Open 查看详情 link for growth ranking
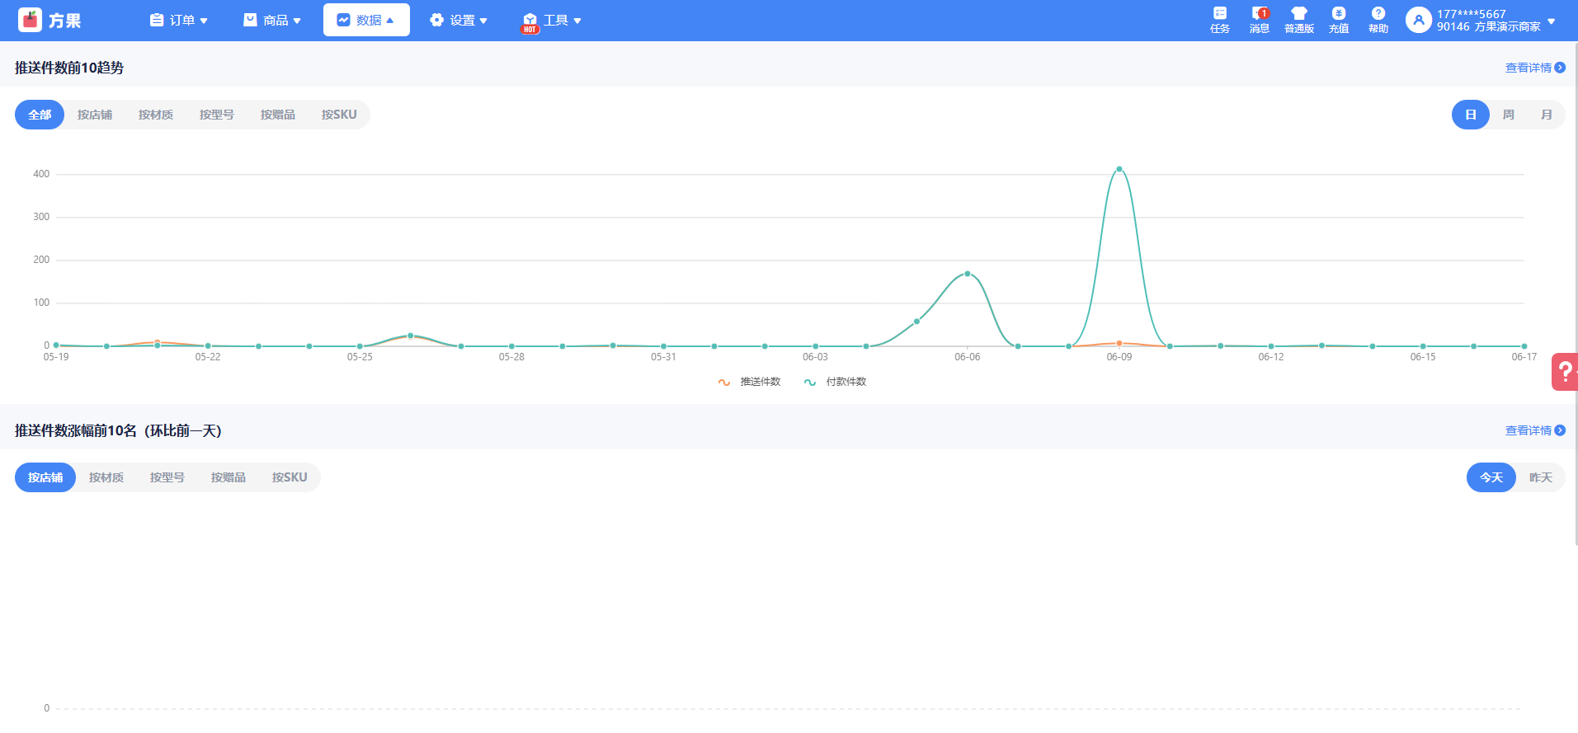 point(1534,430)
